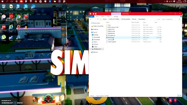This screenshot has height=105, width=187.
Task: Open Settings gear on the taskbar
Action: coord(17,1)
